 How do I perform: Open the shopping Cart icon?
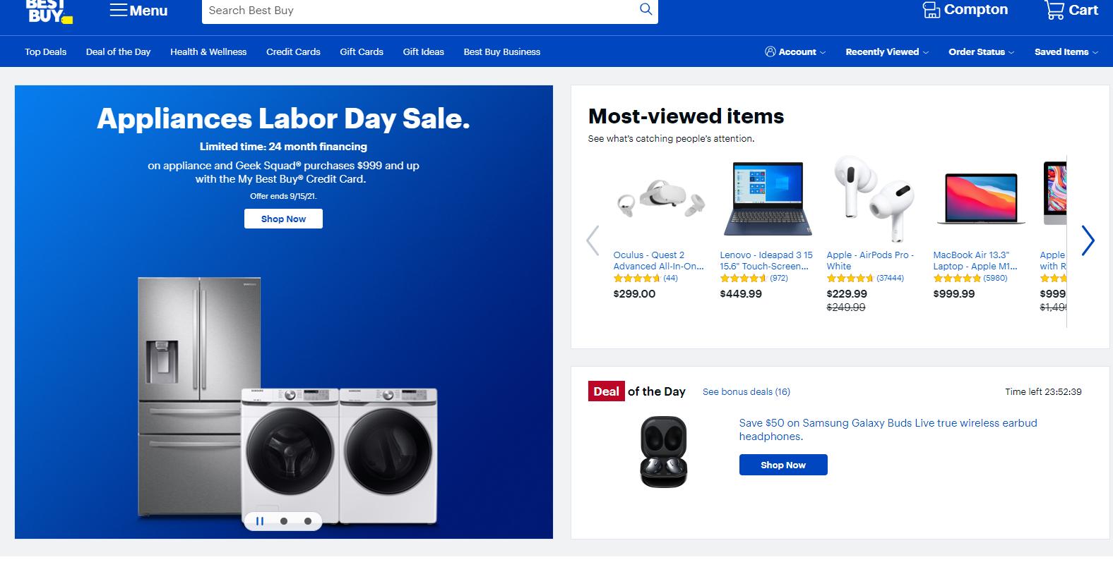click(1054, 11)
